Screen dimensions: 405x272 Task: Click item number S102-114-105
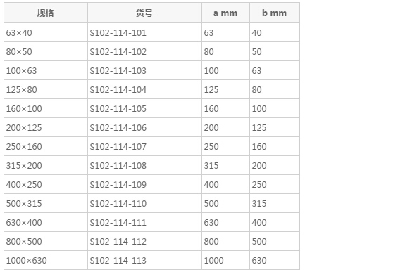(118, 108)
